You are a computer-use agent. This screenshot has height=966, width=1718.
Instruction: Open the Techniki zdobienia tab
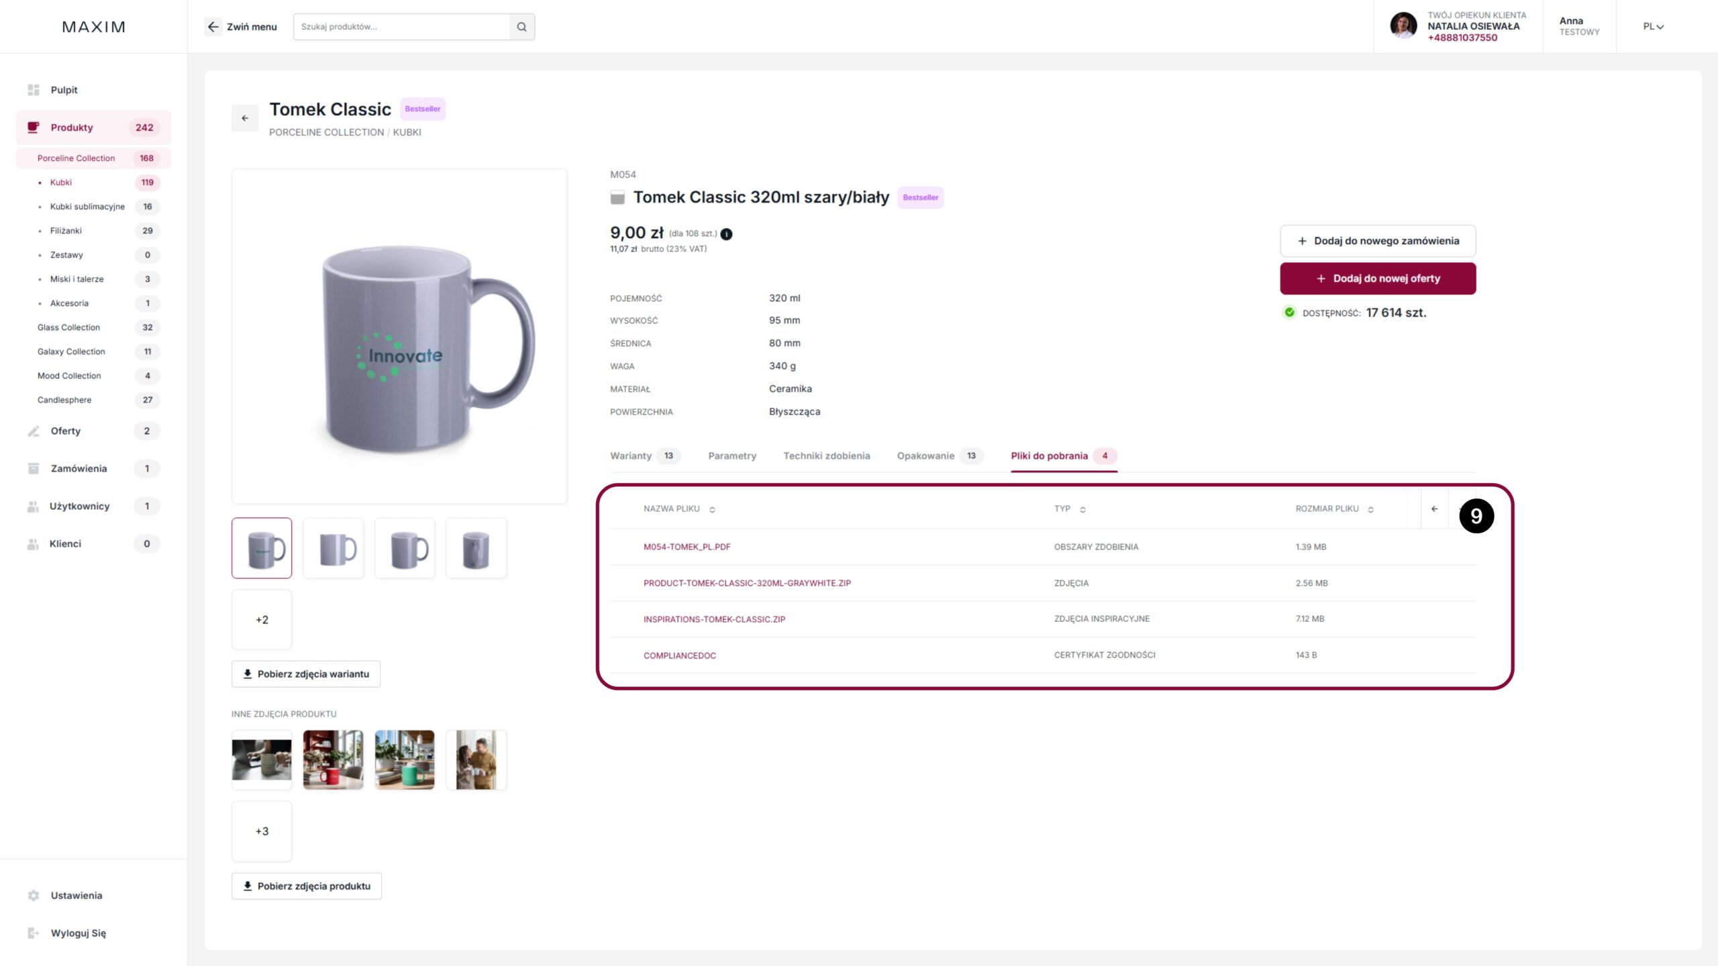click(x=826, y=456)
